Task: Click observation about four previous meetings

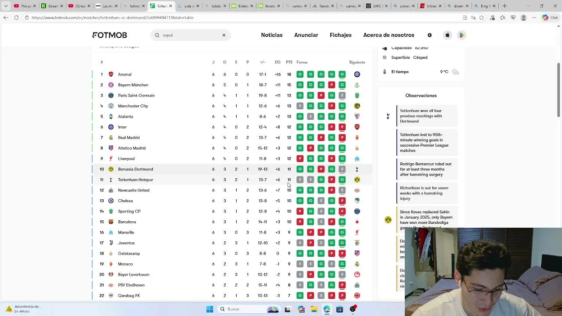Action: pyautogui.click(x=427, y=116)
